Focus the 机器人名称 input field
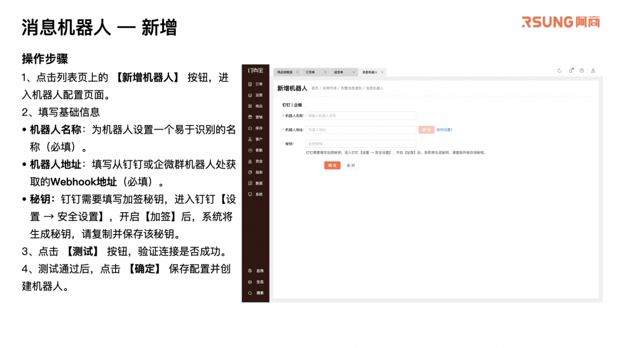The image size is (619, 348). click(x=361, y=116)
